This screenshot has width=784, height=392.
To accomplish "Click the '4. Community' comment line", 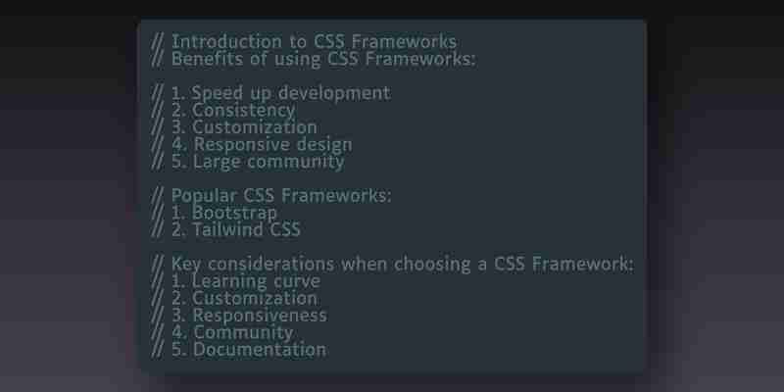I will (222, 332).
